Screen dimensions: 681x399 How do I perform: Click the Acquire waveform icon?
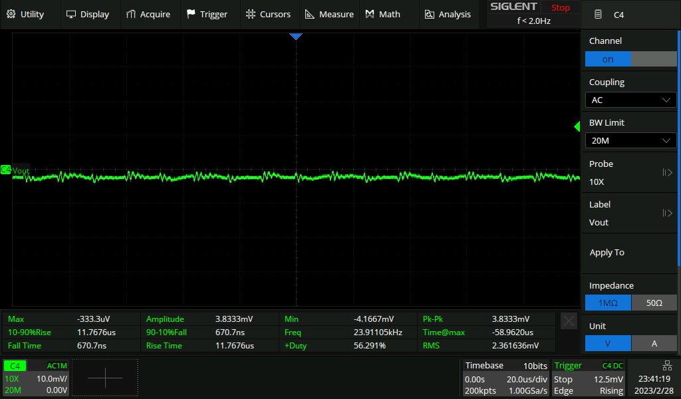click(131, 15)
